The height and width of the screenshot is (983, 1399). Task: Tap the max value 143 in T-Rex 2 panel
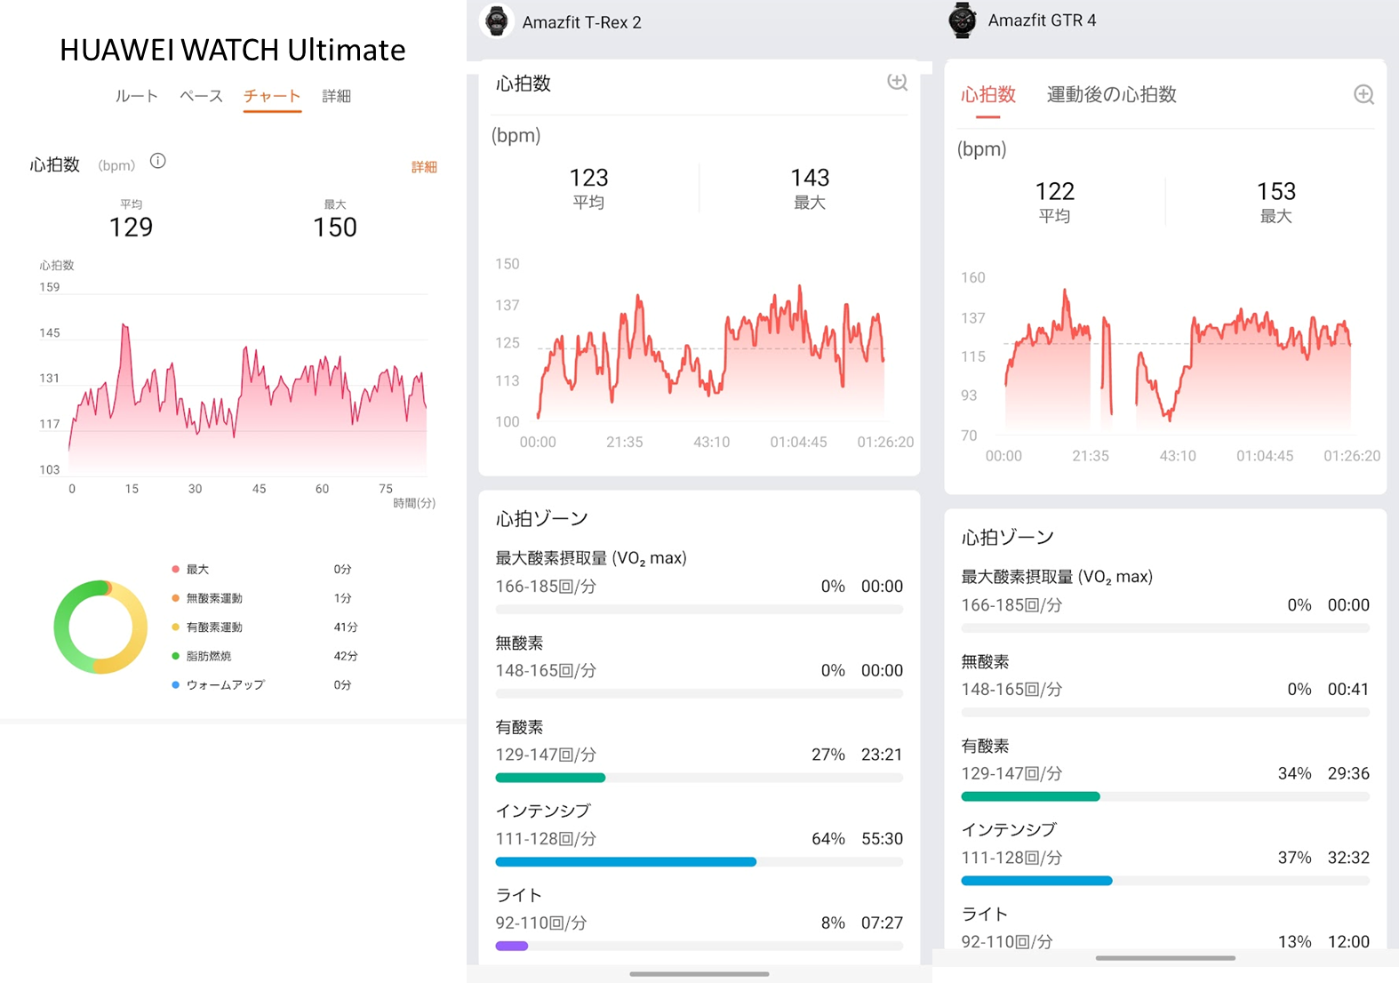pos(810,178)
